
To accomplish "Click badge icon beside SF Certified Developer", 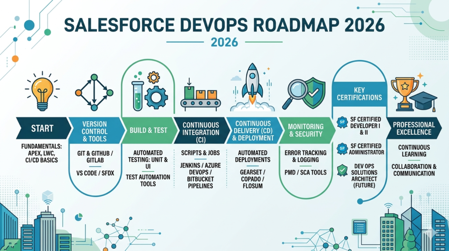I will tap(342, 122).
